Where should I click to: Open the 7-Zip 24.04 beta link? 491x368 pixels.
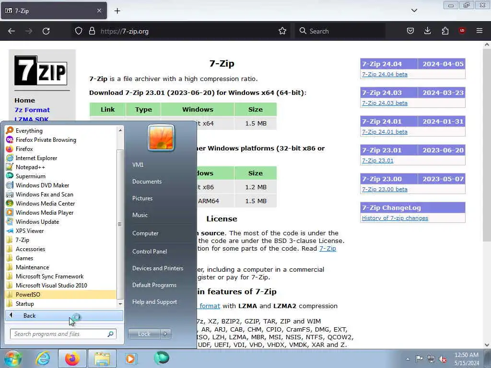[385, 74]
